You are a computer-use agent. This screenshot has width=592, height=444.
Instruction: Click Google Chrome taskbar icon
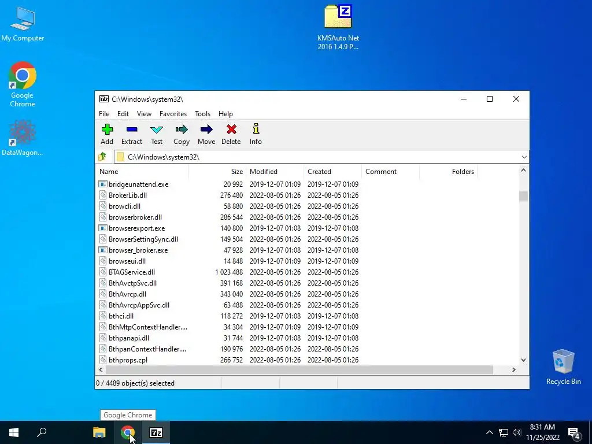128,432
